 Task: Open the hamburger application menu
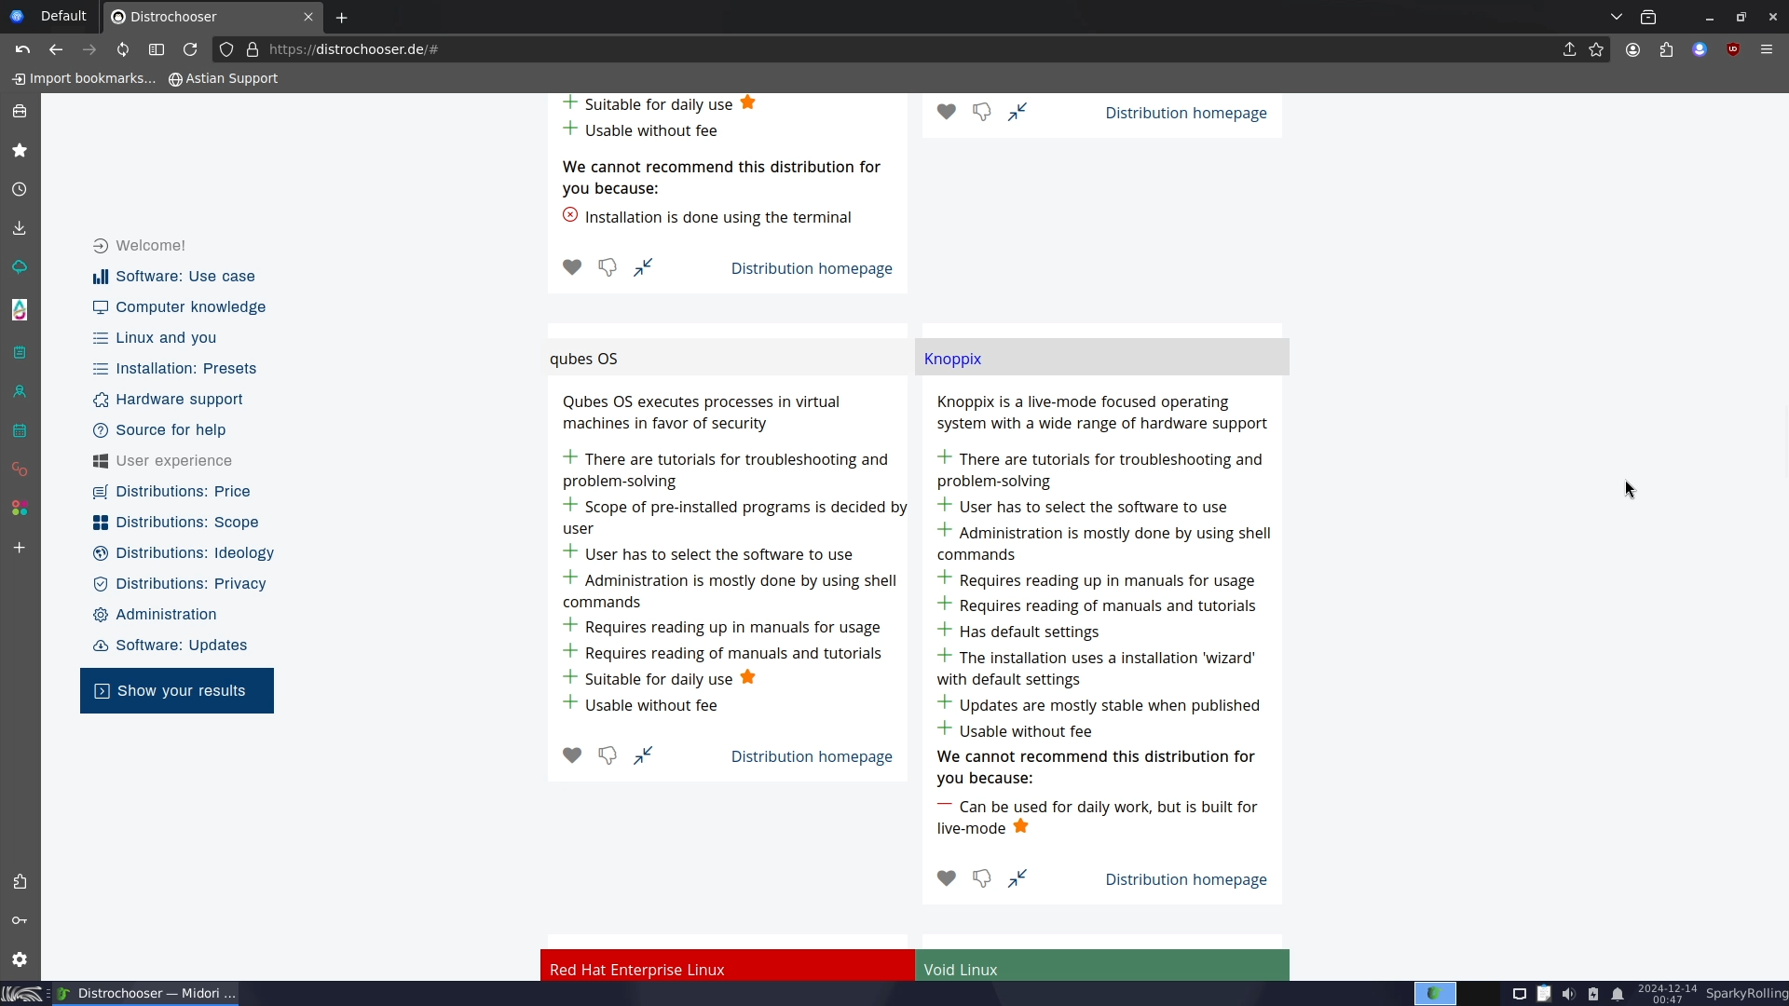[x=1767, y=49]
